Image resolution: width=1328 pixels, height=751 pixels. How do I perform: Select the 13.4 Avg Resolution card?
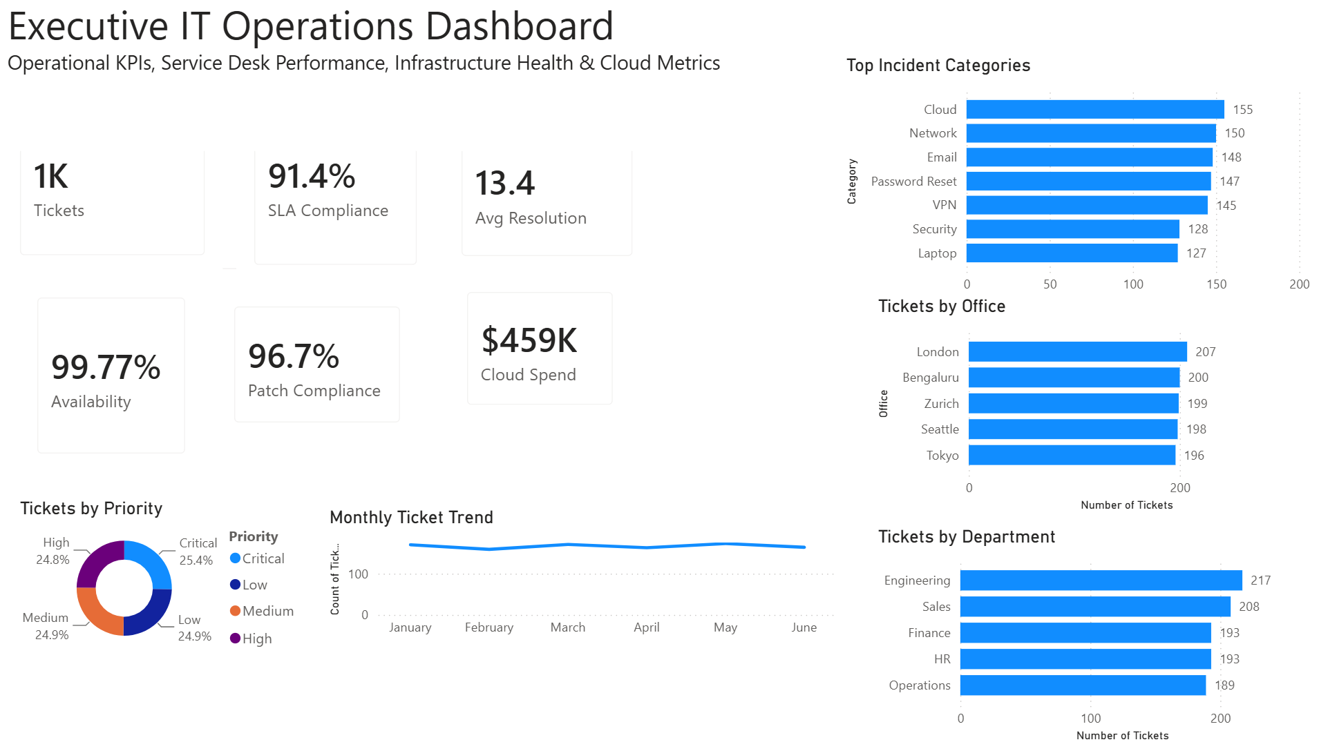point(547,202)
